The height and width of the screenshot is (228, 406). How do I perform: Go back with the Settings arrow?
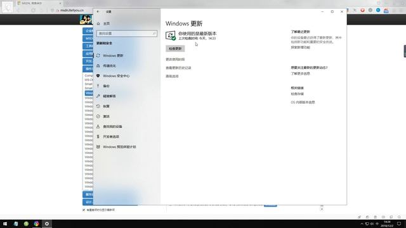point(98,11)
